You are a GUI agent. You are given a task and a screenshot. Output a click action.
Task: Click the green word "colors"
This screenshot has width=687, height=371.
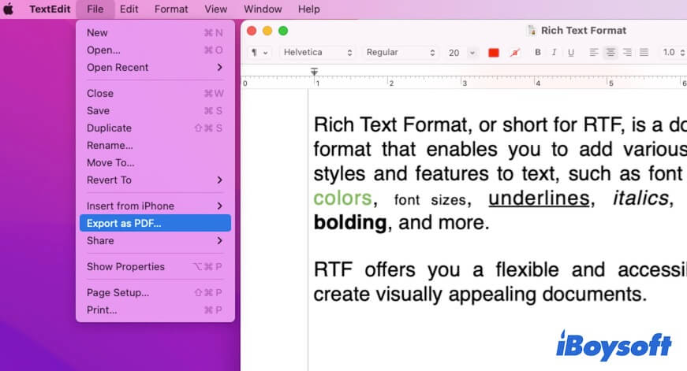pos(342,198)
